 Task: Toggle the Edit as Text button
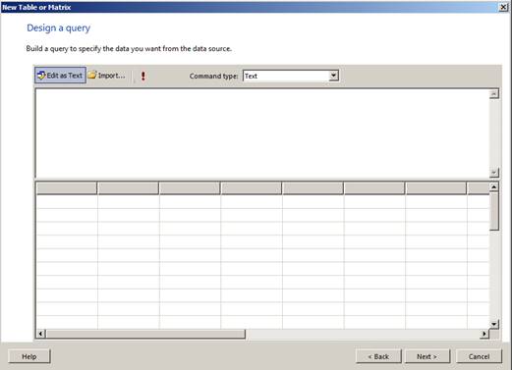[x=61, y=76]
